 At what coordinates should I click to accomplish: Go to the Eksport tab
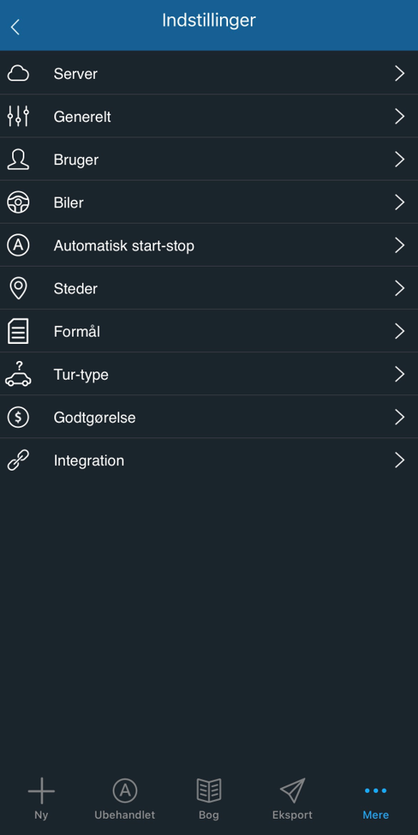point(292,798)
